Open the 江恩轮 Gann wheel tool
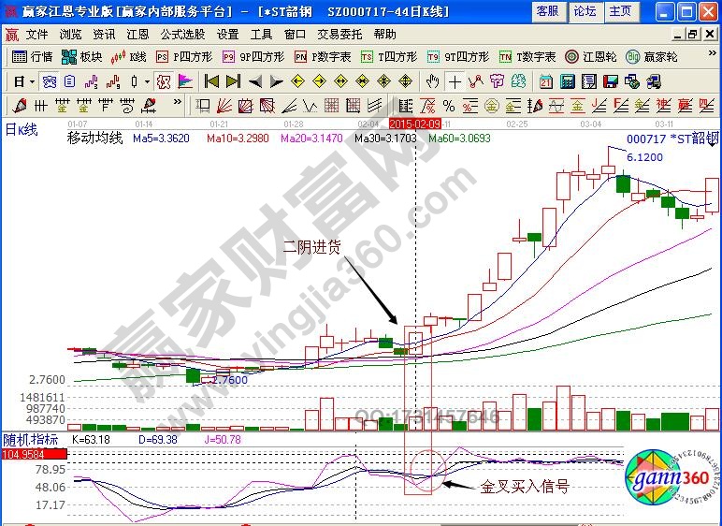Image resolution: width=722 pixels, height=526 pixels. pyautogui.click(x=589, y=56)
